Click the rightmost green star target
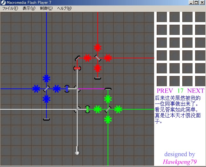The width and height of the screenshot is (206, 167). 118,109
